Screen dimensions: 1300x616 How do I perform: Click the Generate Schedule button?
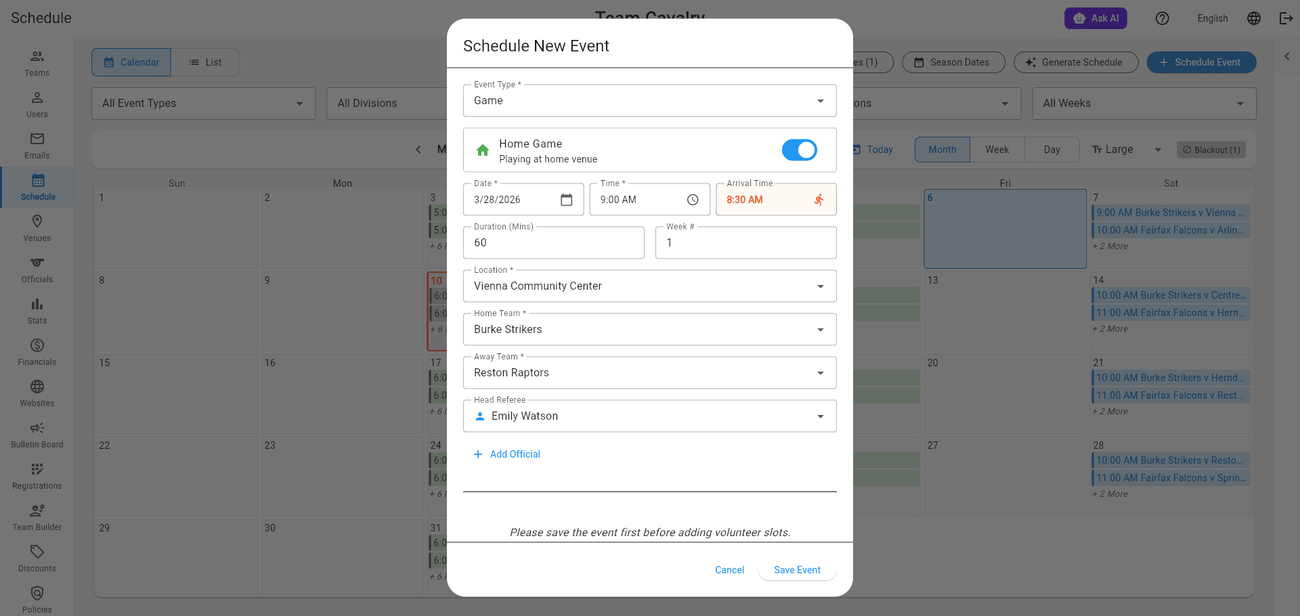tap(1076, 62)
